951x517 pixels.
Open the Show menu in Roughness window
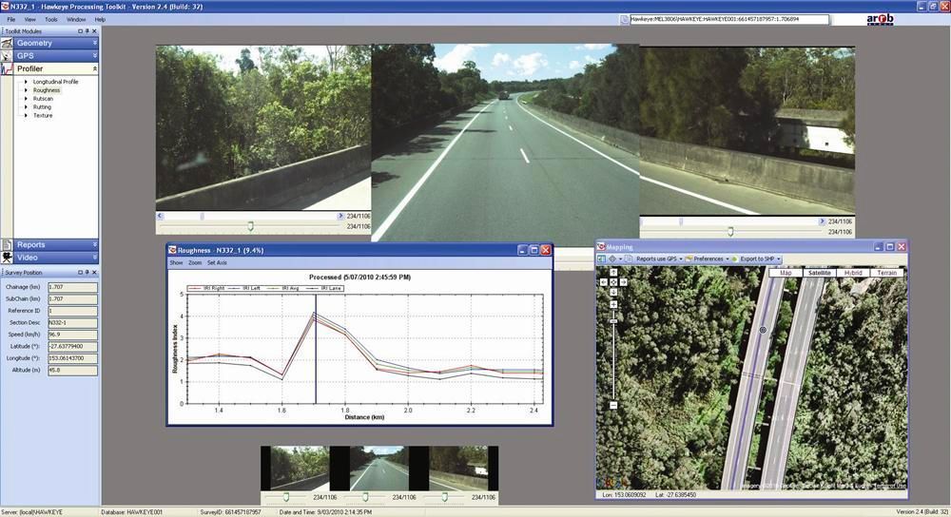[176, 263]
